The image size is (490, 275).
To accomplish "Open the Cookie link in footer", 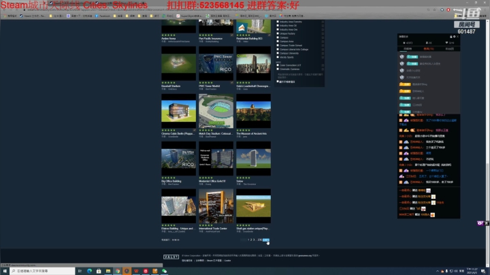I will point(227,260).
